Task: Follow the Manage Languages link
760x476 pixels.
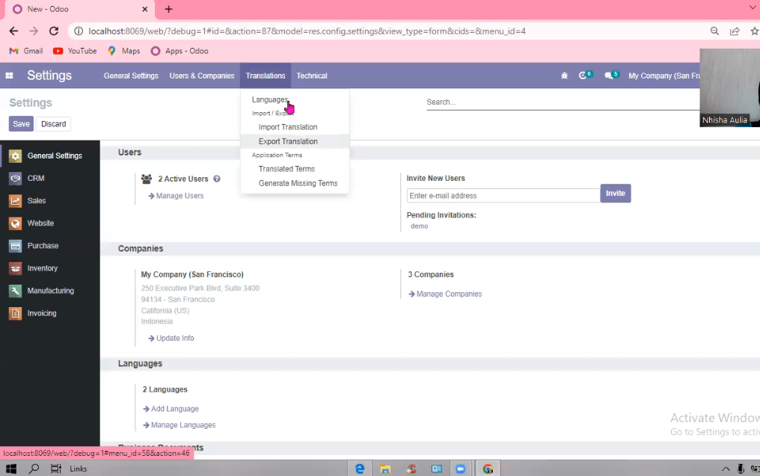Action: click(180, 425)
